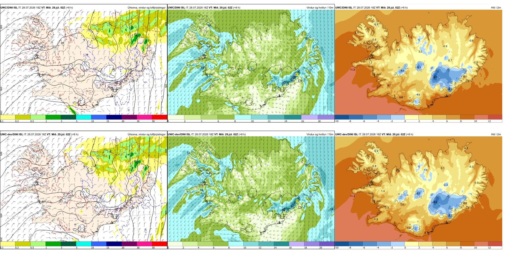Click temperature value -5.7 on UWC-dev temperature map
Screen dimensions: 507x253
(x=418, y=194)
